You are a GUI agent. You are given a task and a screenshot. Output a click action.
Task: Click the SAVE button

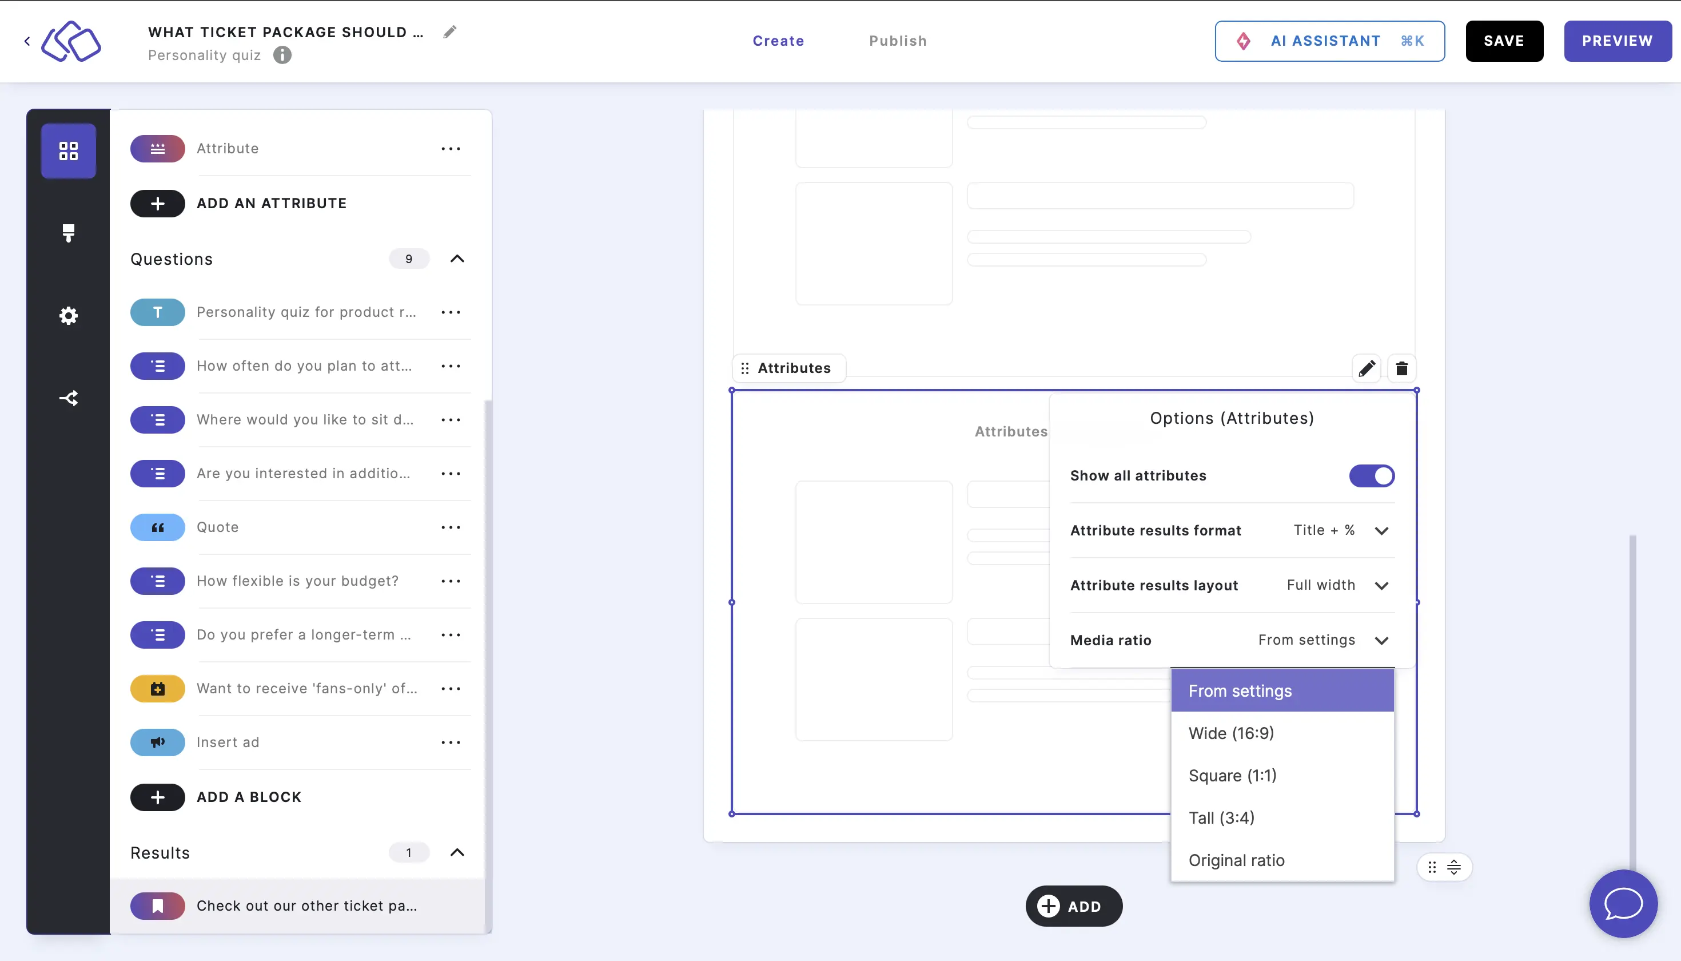[1504, 41]
